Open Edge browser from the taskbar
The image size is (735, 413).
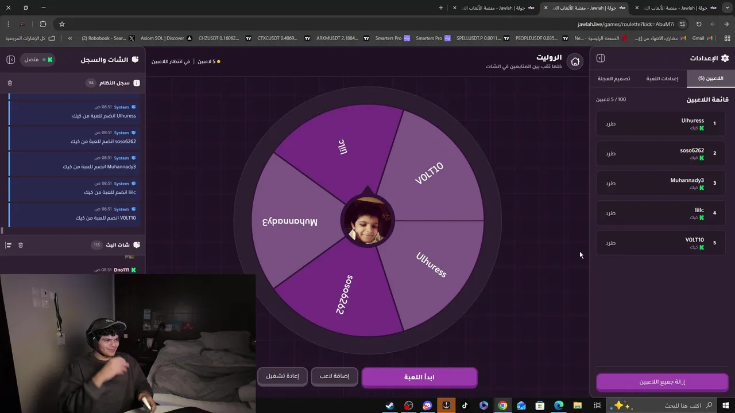pos(559,406)
